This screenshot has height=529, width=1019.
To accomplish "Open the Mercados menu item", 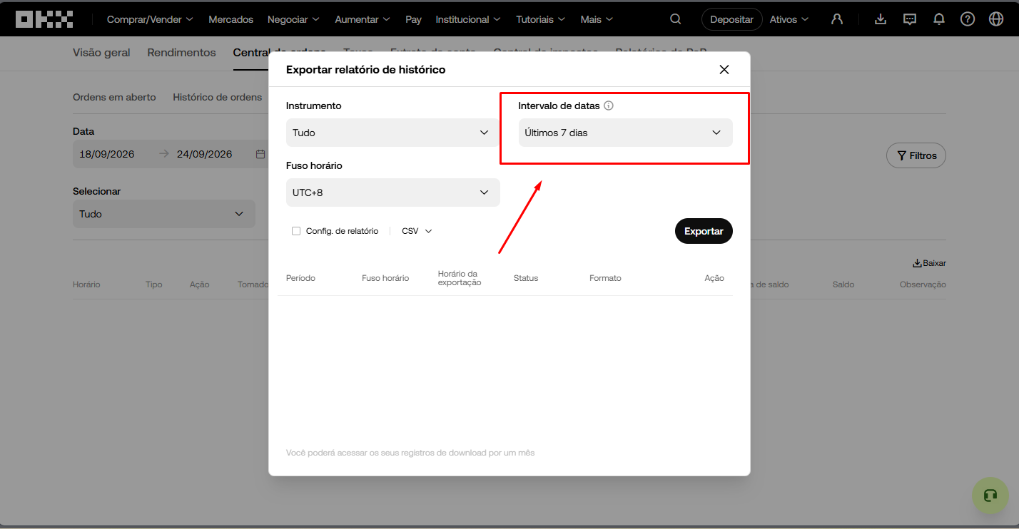I will [x=231, y=19].
